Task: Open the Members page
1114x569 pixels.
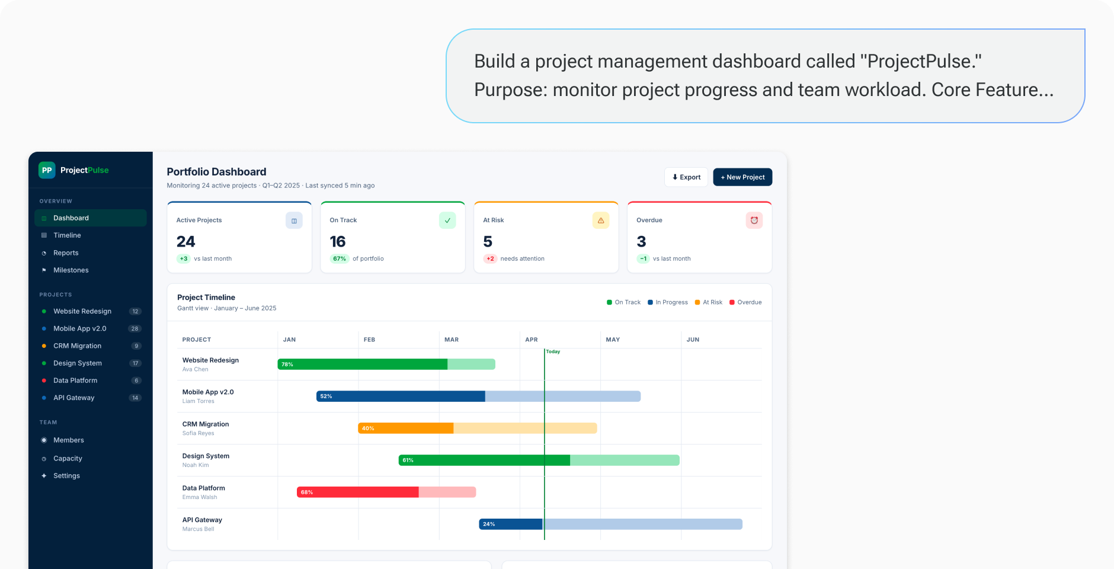Action: (91, 440)
